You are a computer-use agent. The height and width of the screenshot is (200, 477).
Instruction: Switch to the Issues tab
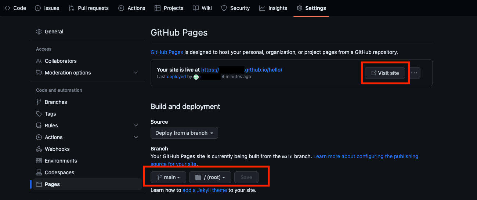click(47, 8)
